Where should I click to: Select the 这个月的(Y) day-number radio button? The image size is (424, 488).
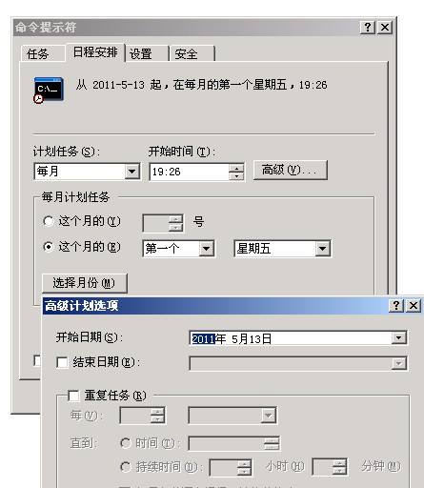[49, 221]
